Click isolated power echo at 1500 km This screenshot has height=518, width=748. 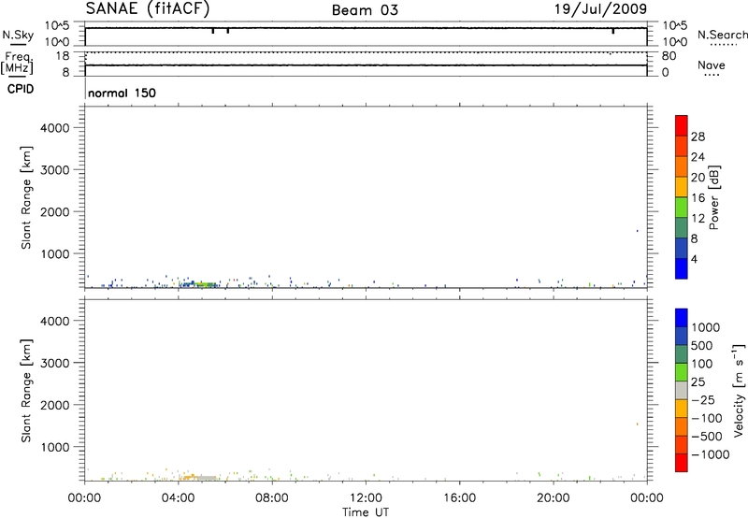click(x=637, y=231)
